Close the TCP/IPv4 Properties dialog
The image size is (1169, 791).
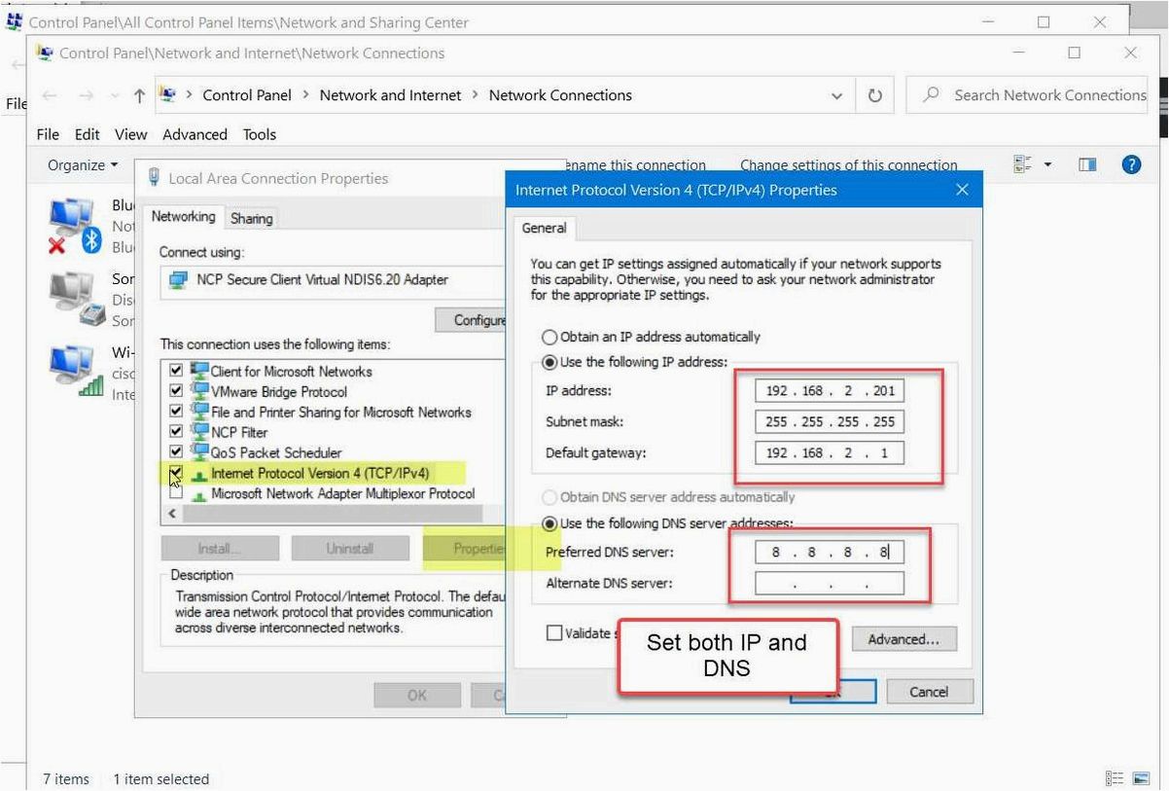(962, 190)
